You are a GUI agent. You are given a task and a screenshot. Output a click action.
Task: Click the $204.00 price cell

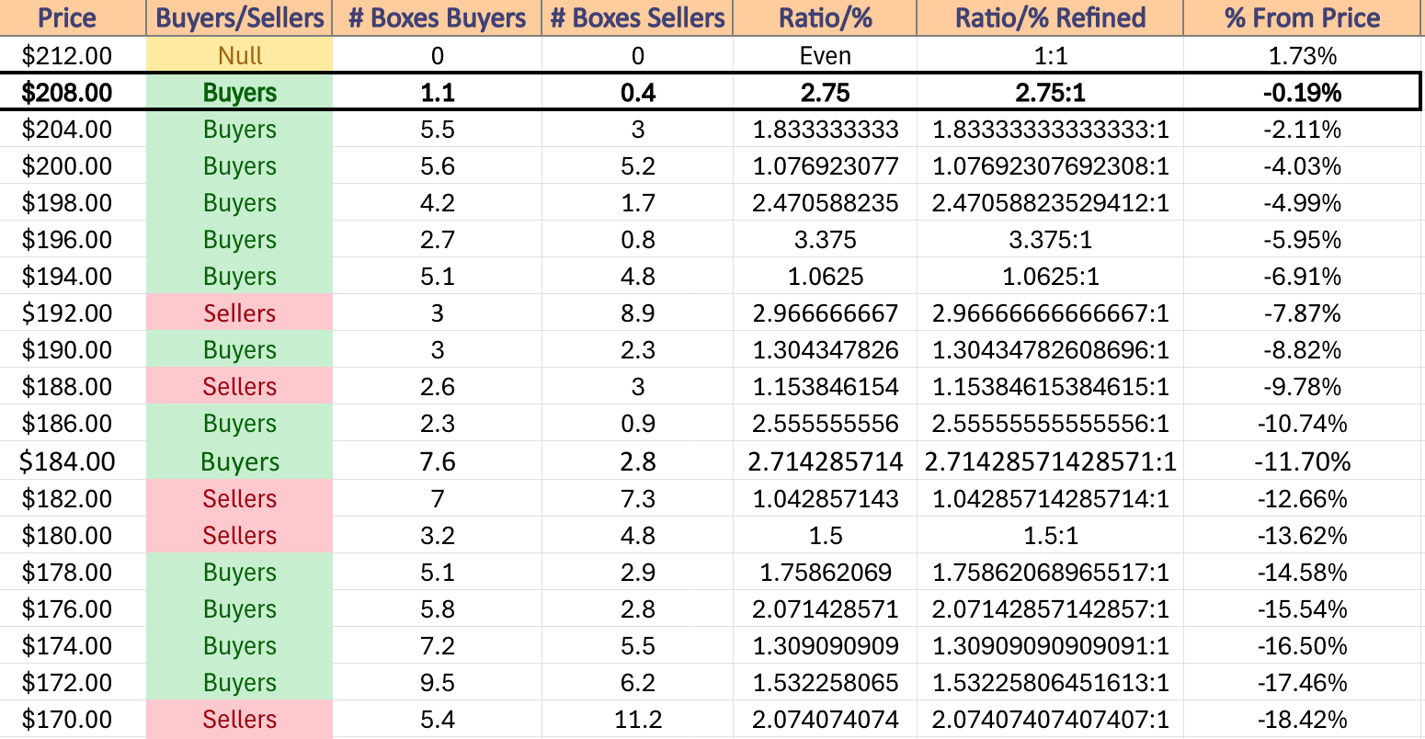click(73, 129)
